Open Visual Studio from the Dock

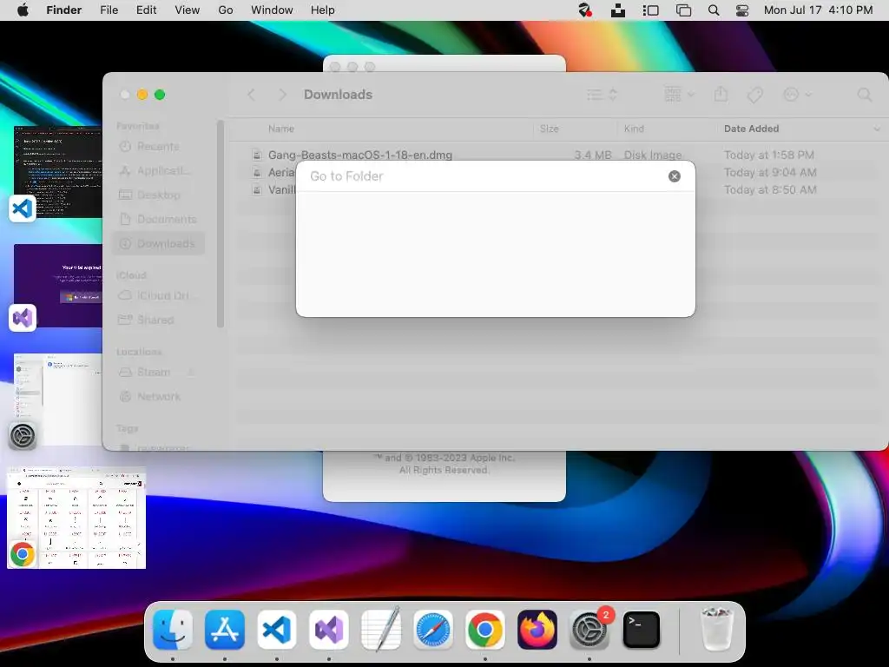click(329, 630)
